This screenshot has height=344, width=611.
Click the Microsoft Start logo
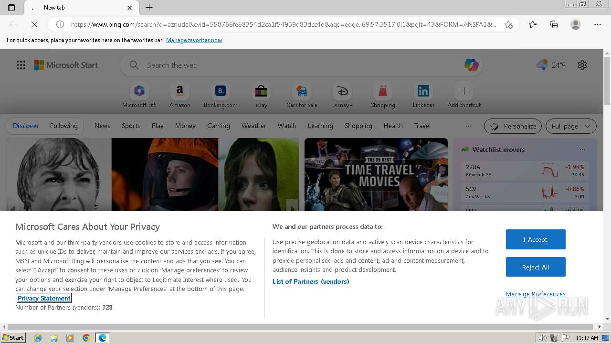point(66,65)
